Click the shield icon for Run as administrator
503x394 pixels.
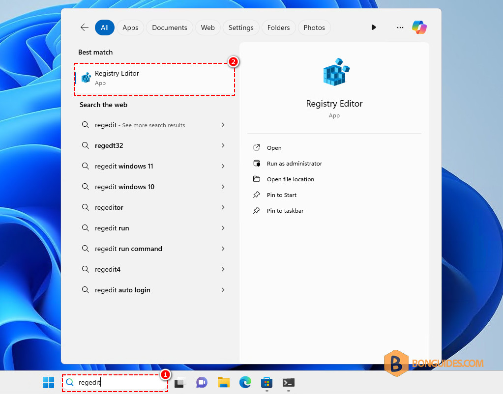[257, 163]
